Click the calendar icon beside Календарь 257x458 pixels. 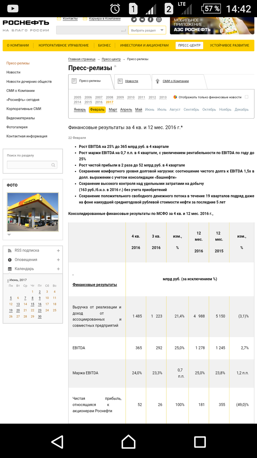(x=10, y=269)
